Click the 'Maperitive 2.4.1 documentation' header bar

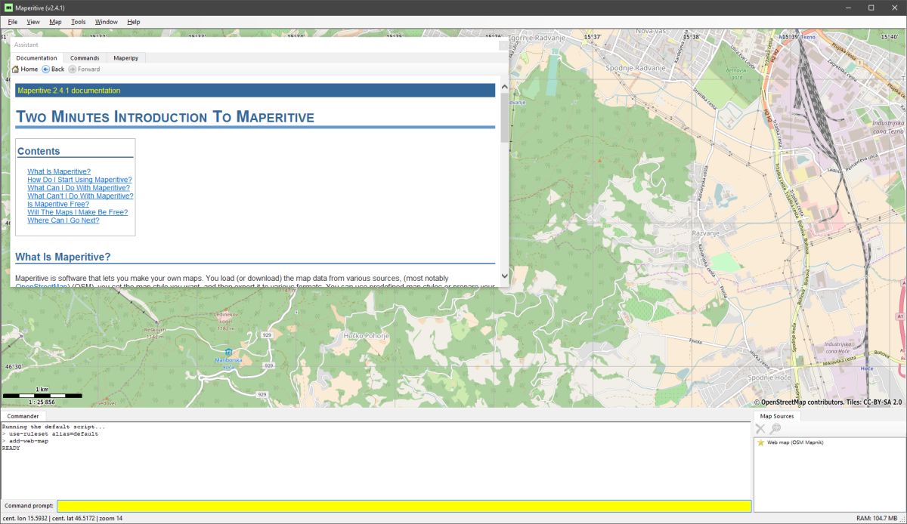pos(255,91)
